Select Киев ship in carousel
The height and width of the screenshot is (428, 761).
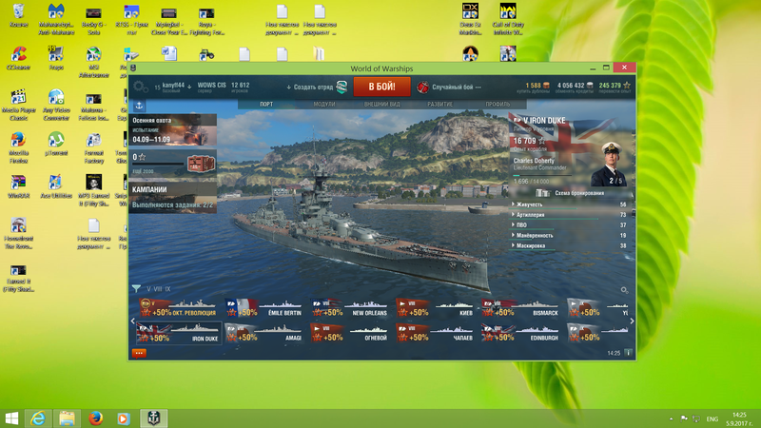436,308
